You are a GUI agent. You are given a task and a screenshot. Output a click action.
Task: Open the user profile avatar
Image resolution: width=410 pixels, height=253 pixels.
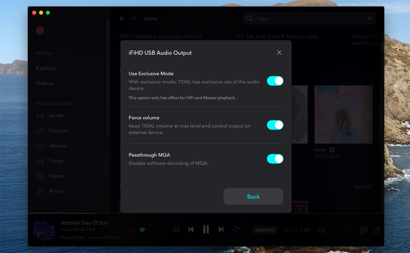(x=40, y=30)
